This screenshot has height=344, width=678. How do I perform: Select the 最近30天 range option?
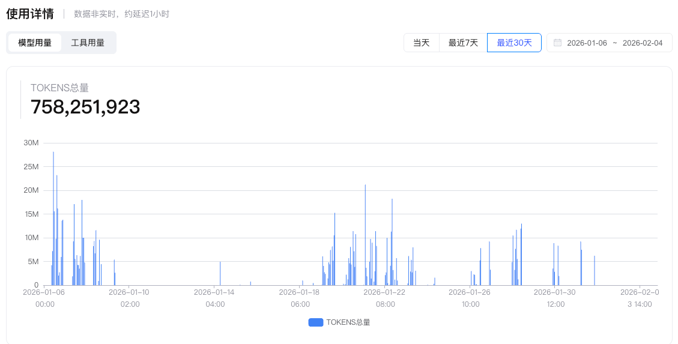[514, 43]
